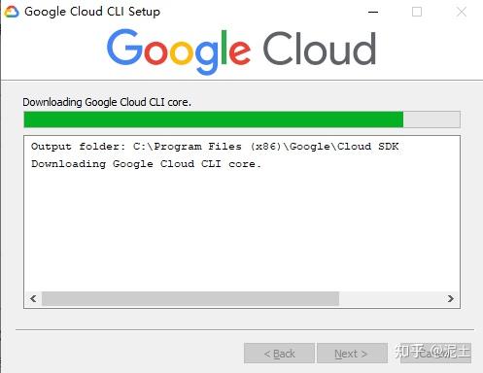Click the status label above the progress bar
Viewport: 483px width, 373px height.
(107, 102)
